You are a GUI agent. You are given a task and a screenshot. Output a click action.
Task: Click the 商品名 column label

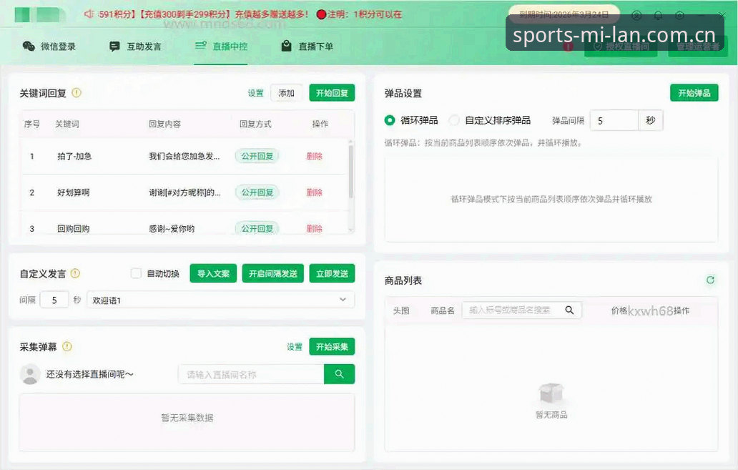point(443,310)
